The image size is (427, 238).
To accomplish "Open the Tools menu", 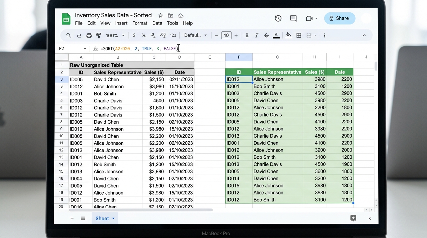I will [173, 23].
